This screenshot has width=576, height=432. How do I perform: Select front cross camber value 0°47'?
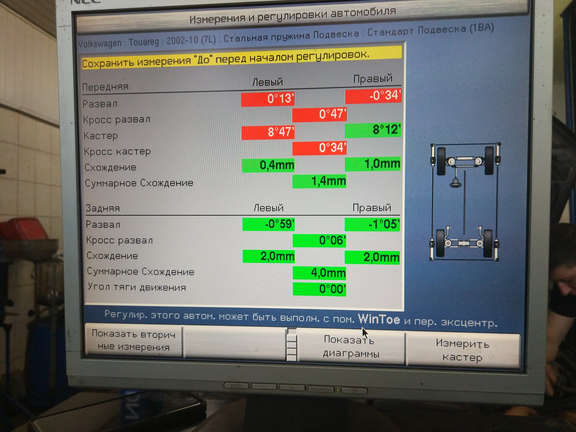pos(319,114)
